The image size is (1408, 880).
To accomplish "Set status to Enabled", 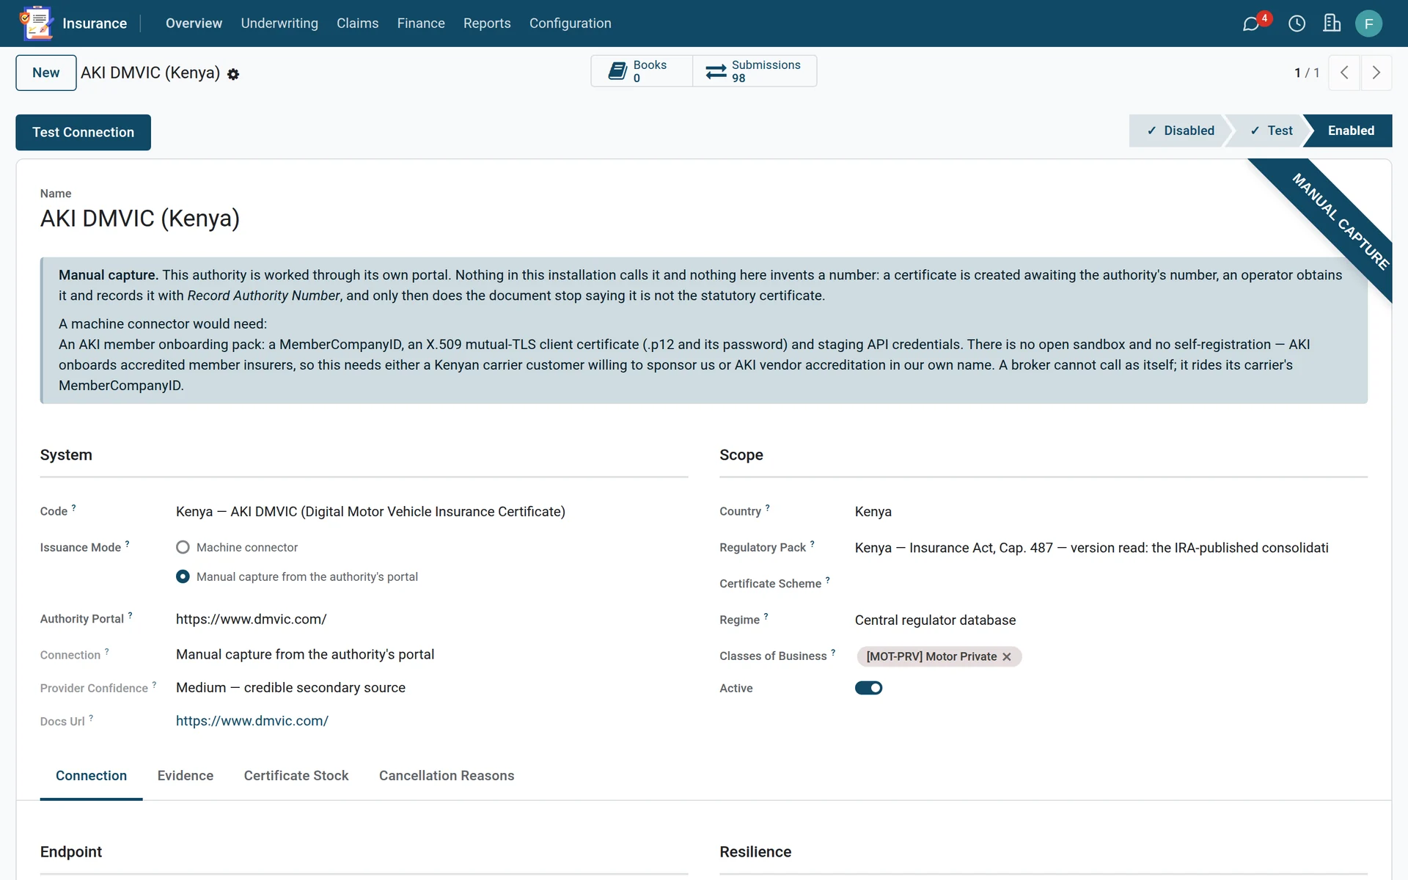I will pyautogui.click(x=1351, y=131).
